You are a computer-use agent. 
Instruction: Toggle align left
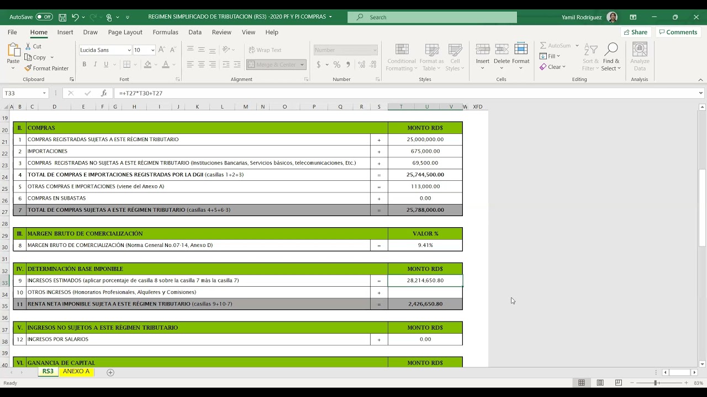(190, 65)
